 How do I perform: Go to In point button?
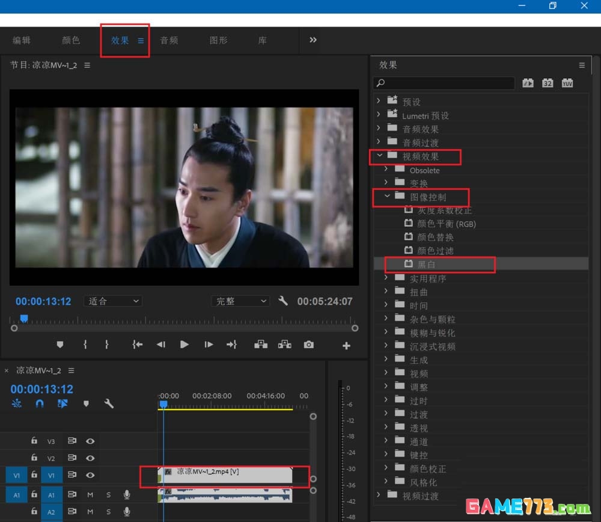138,345
